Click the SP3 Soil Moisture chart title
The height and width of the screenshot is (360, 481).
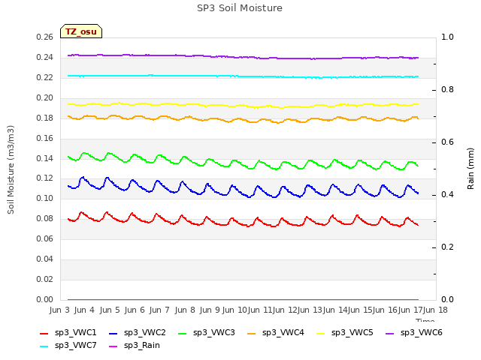coord(240,8)
